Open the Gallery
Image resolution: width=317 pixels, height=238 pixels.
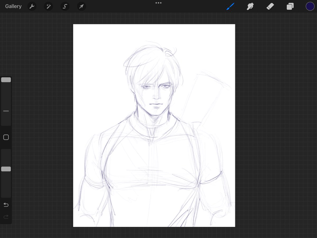13,6
